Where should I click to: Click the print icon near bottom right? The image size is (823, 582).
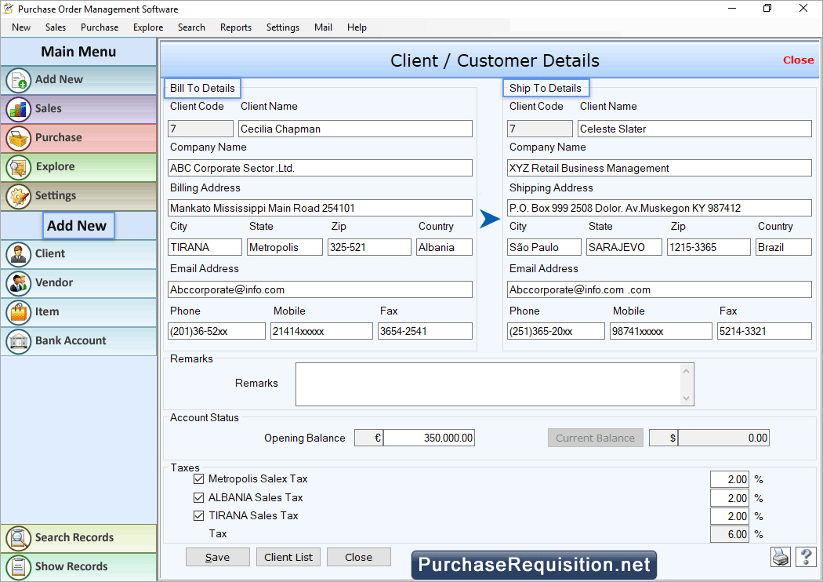[780, 557]
